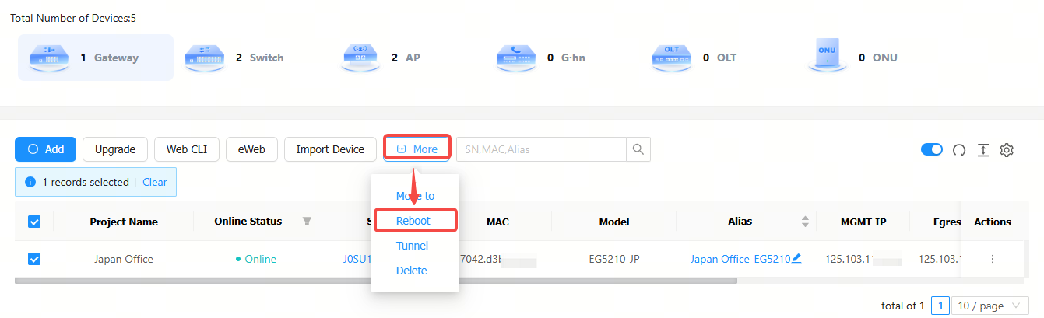This screenshot has height=318, width=1044.
Task: Select the Switch device category icon
Action: (x=204, y=58)
